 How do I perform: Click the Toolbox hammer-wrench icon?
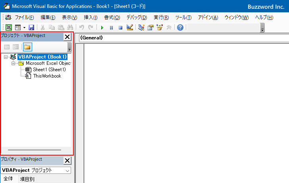[x=169, y=27]
